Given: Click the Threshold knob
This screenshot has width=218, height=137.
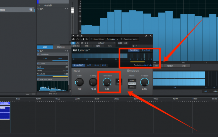Looking at the screenshot, I should click(x=107, y=82).
